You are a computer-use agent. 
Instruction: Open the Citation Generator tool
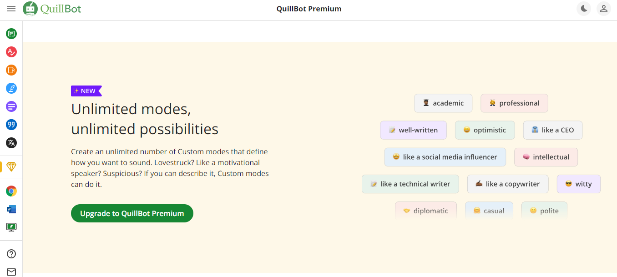(11, 125)
